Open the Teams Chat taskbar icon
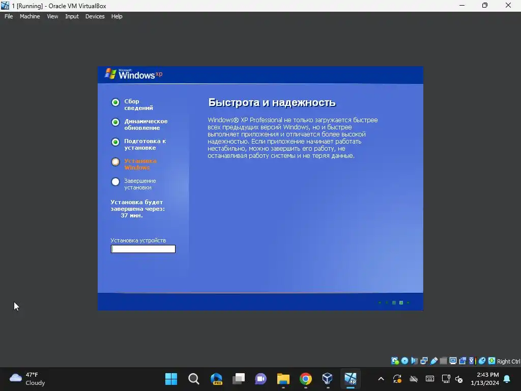The image size is (521, 391). point(261,379)
